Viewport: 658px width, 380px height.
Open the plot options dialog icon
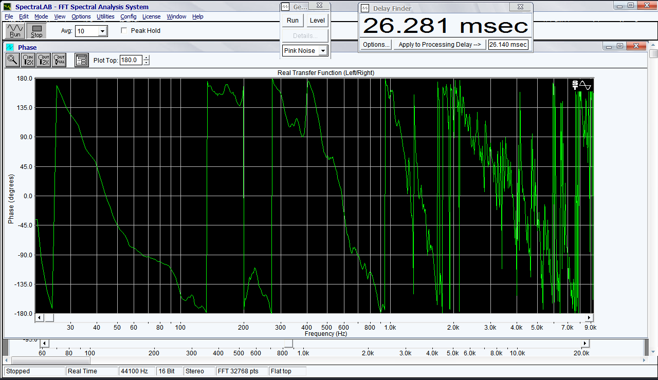point(81,60)
